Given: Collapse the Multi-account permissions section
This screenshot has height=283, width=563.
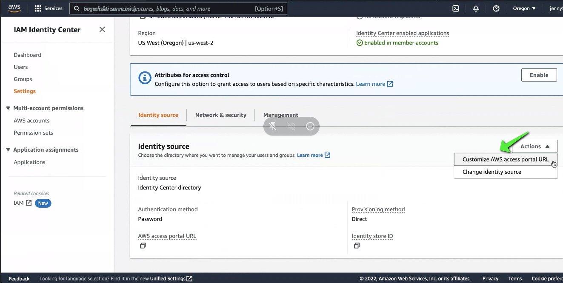Looking at the screenshot, I should point(8,108).
